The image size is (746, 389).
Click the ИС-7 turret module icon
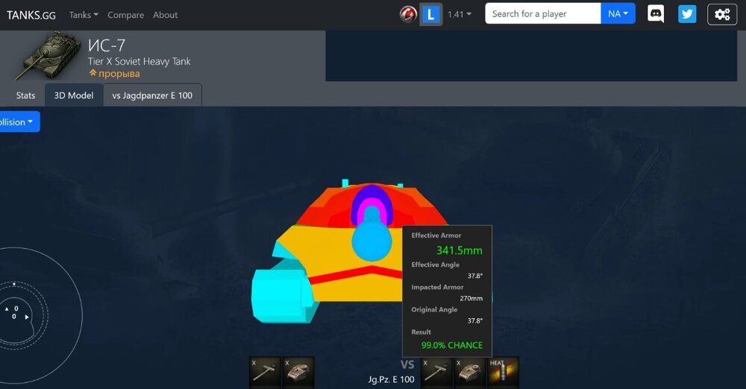(298, 373)
